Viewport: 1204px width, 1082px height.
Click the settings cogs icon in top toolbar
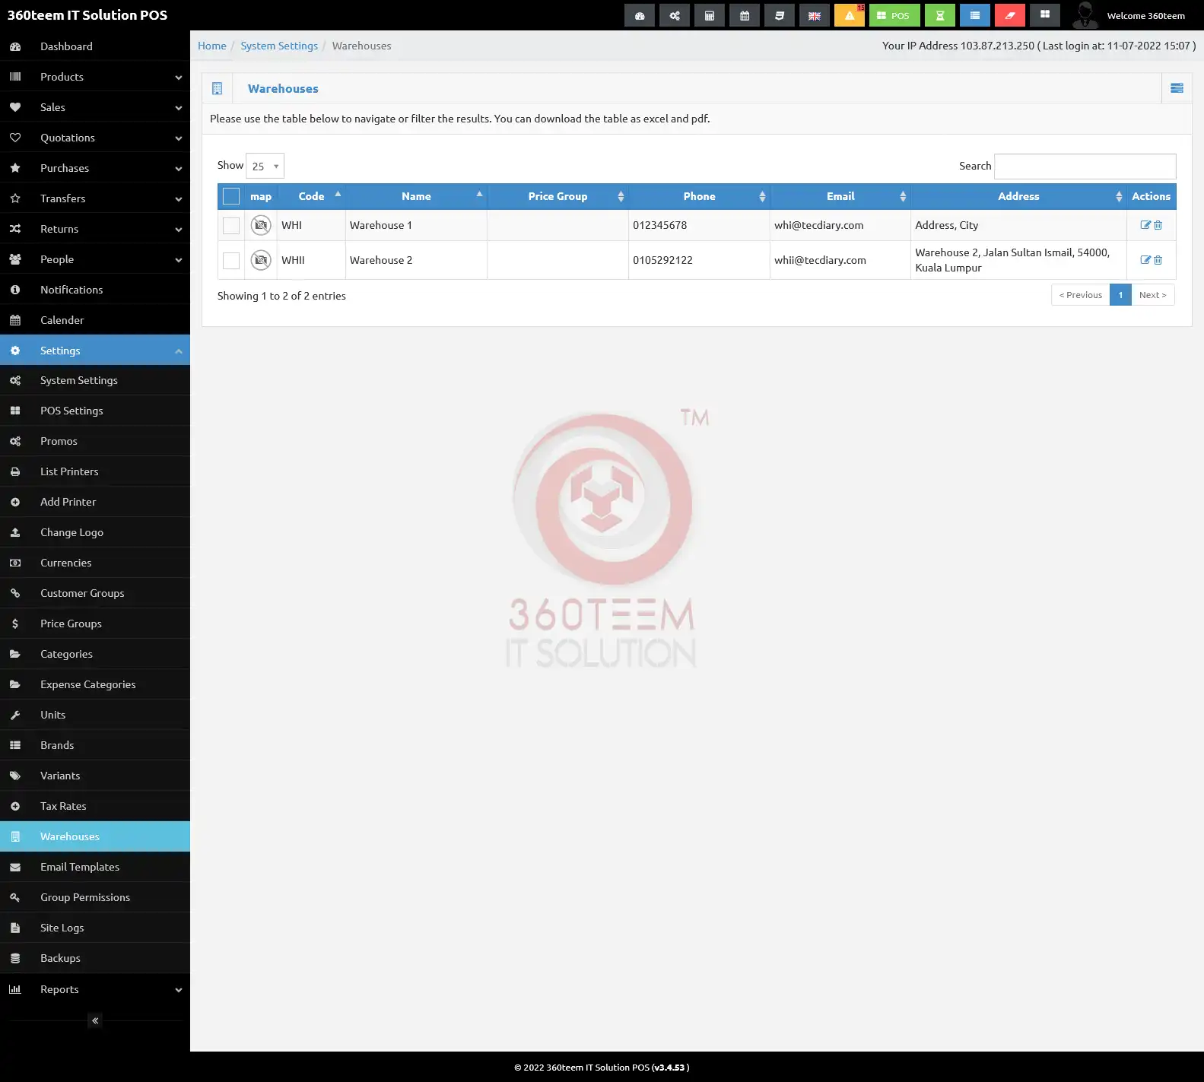tap(675, 15)
